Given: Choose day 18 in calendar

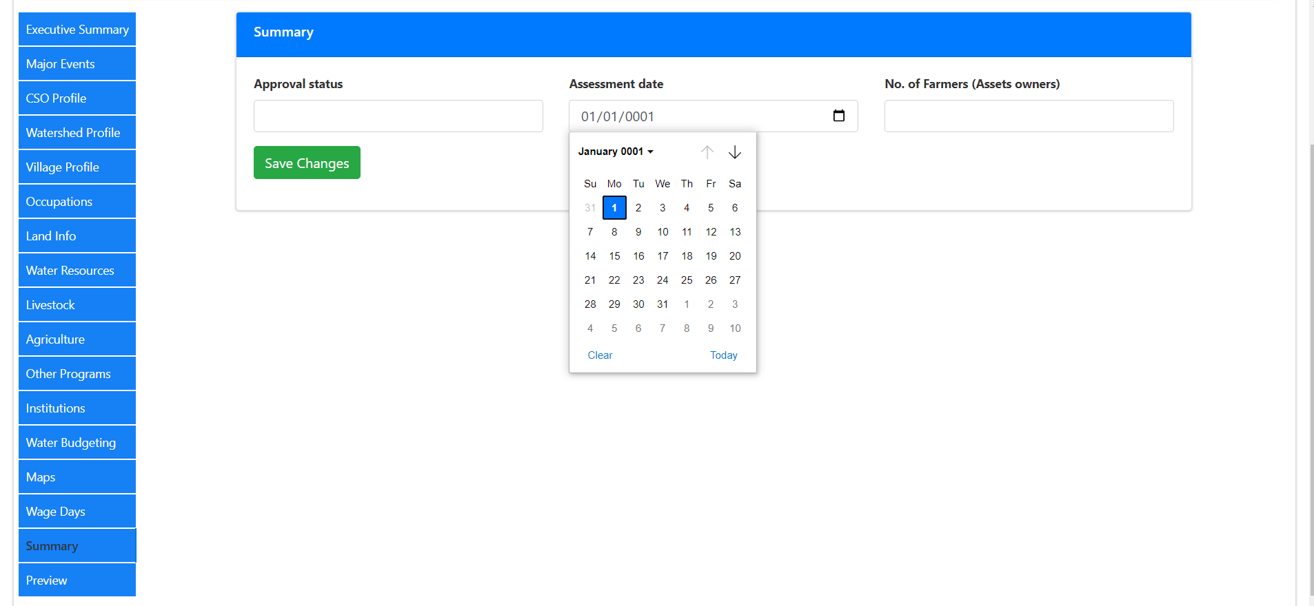Looking at the screenshot, I should 687,255.
